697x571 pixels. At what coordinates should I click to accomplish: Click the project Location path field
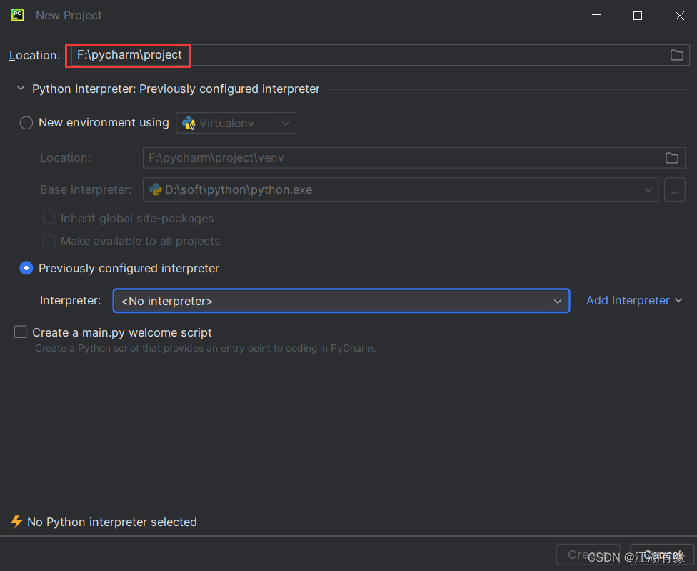[x=380, y=55]
